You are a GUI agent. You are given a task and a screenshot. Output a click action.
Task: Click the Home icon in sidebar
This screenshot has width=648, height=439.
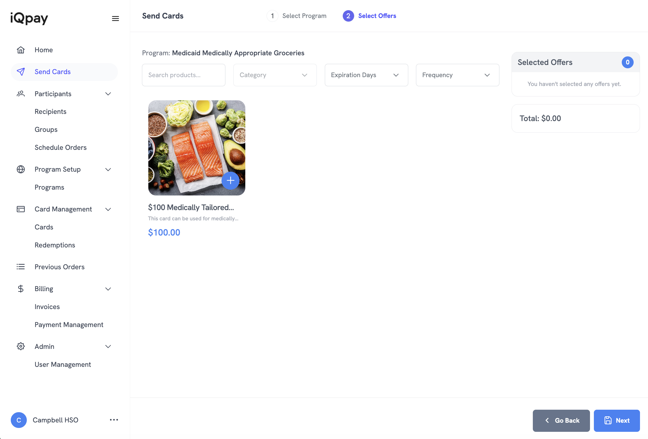coord(21,50)
